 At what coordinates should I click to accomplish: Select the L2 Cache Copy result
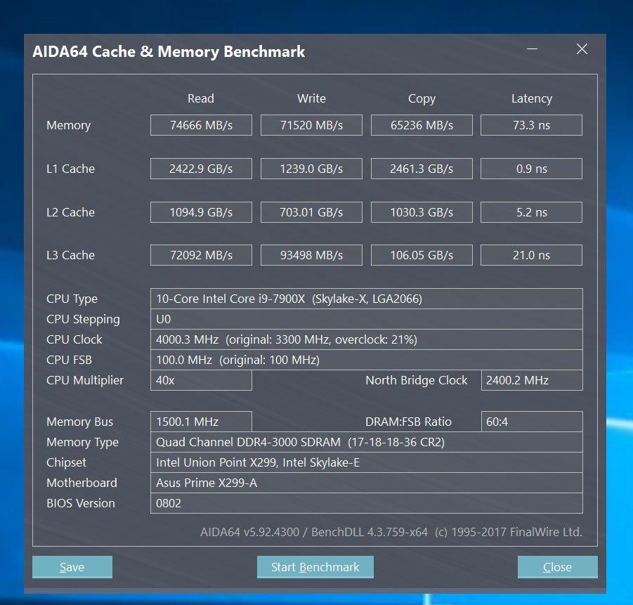422,212
